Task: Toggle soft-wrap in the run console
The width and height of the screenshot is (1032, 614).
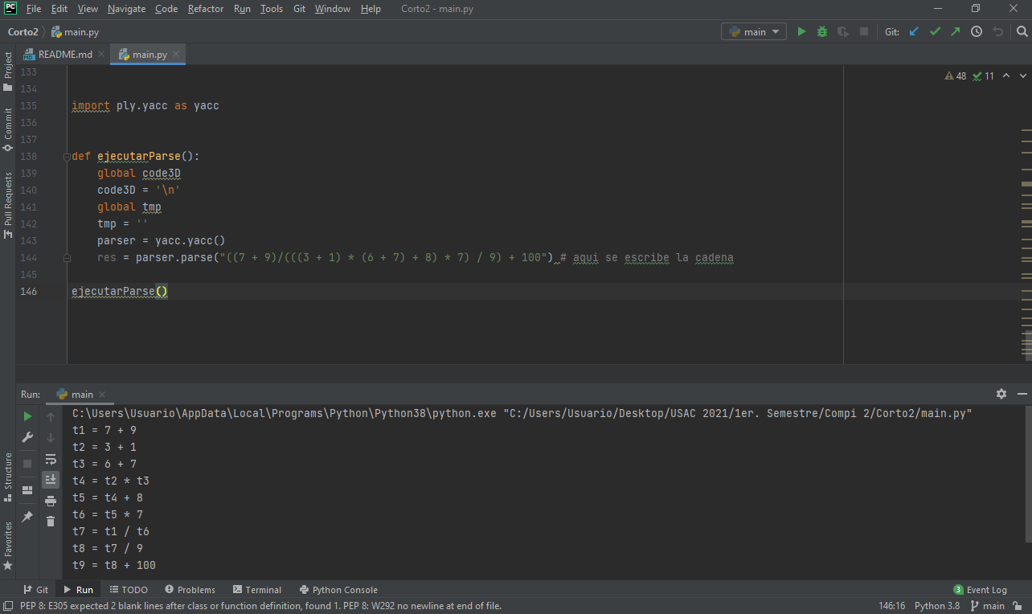Action: pyautogui.click(x=50, y=460)
